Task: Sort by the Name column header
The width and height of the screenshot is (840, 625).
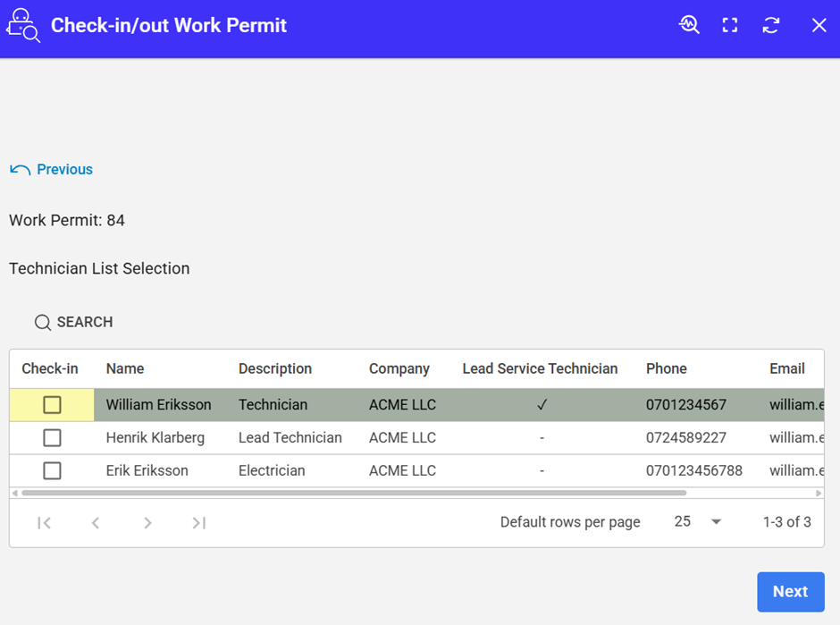Action: click(x=125, y=368)
